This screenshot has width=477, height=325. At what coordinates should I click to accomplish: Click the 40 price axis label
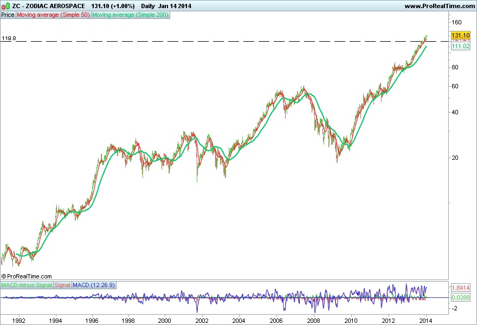click(455, 112)
